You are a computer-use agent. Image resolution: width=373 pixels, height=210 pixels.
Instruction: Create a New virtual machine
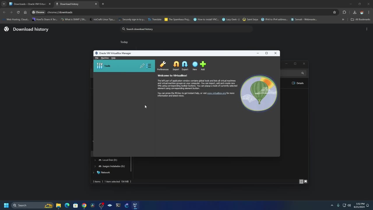195,66
